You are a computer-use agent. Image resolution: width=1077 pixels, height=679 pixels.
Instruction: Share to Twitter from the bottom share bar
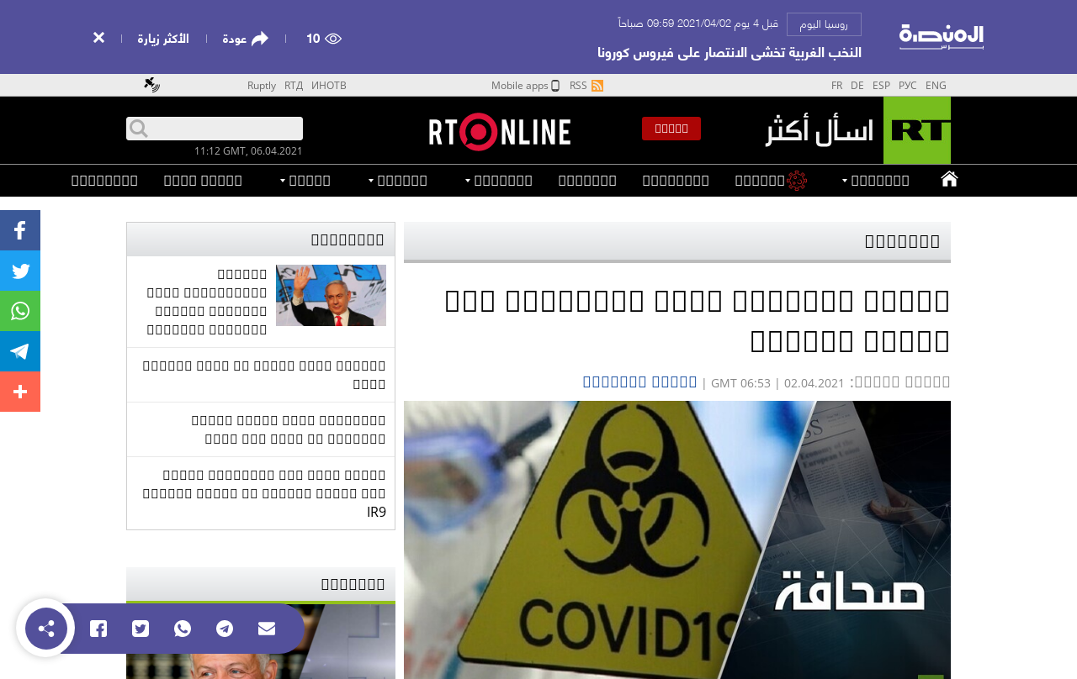pos(141,629)
